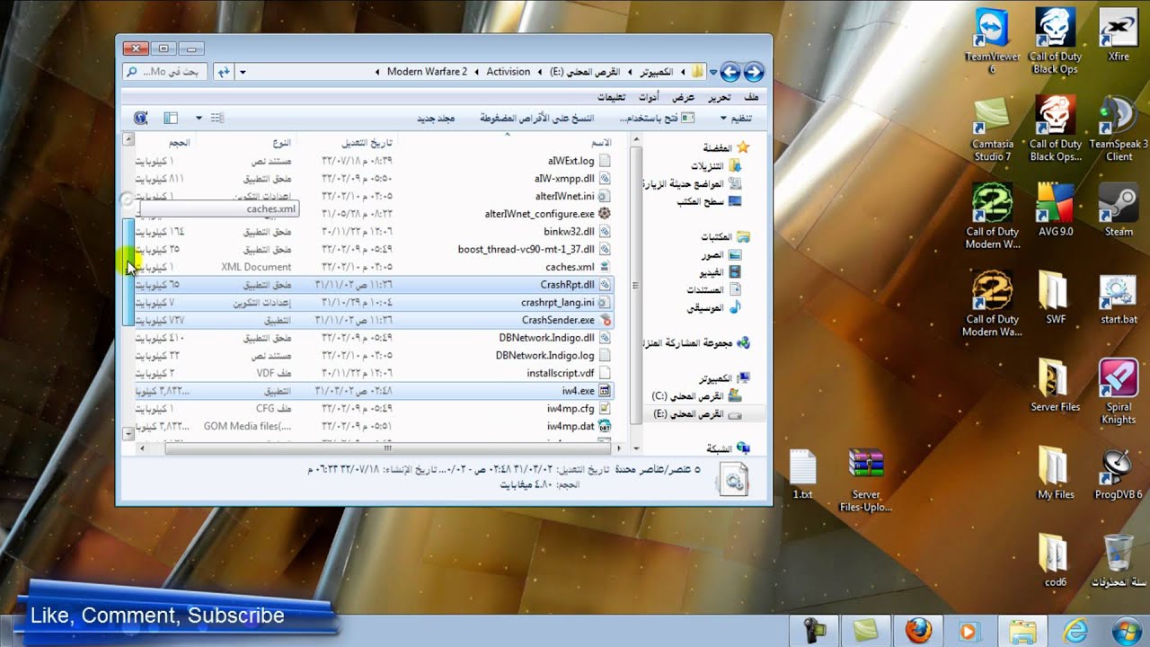The image size is (1150, 647).
Task: Click the الكمبيوتر breadcrumb in the address bar
Action: 659,72
